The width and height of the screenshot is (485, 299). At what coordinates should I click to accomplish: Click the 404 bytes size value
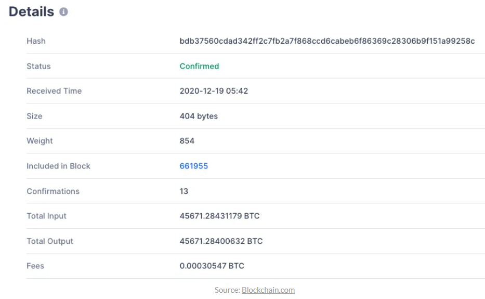(x=199, y=116)
